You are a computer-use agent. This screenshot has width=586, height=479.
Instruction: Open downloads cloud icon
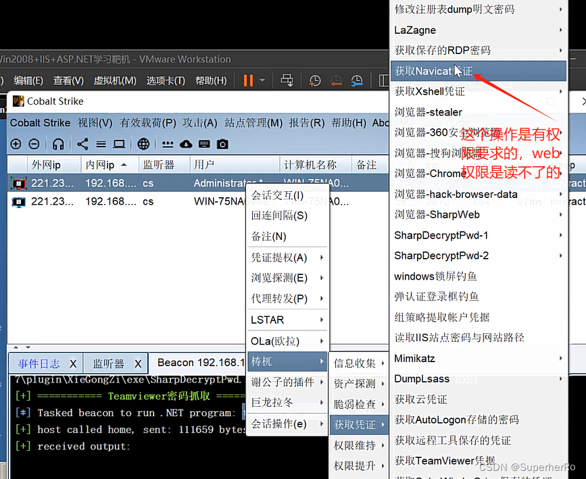click(186, 144)
